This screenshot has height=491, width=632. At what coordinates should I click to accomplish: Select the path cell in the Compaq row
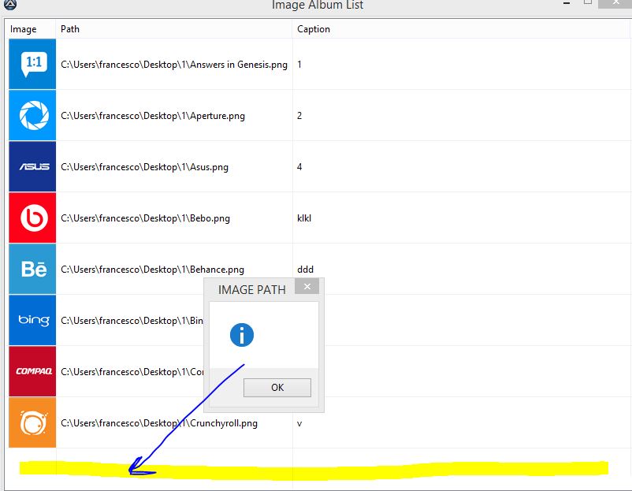pos(132,372)
